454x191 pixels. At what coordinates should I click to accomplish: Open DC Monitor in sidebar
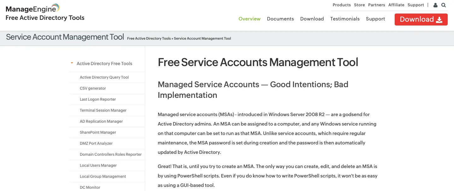[x=90, y=188]
